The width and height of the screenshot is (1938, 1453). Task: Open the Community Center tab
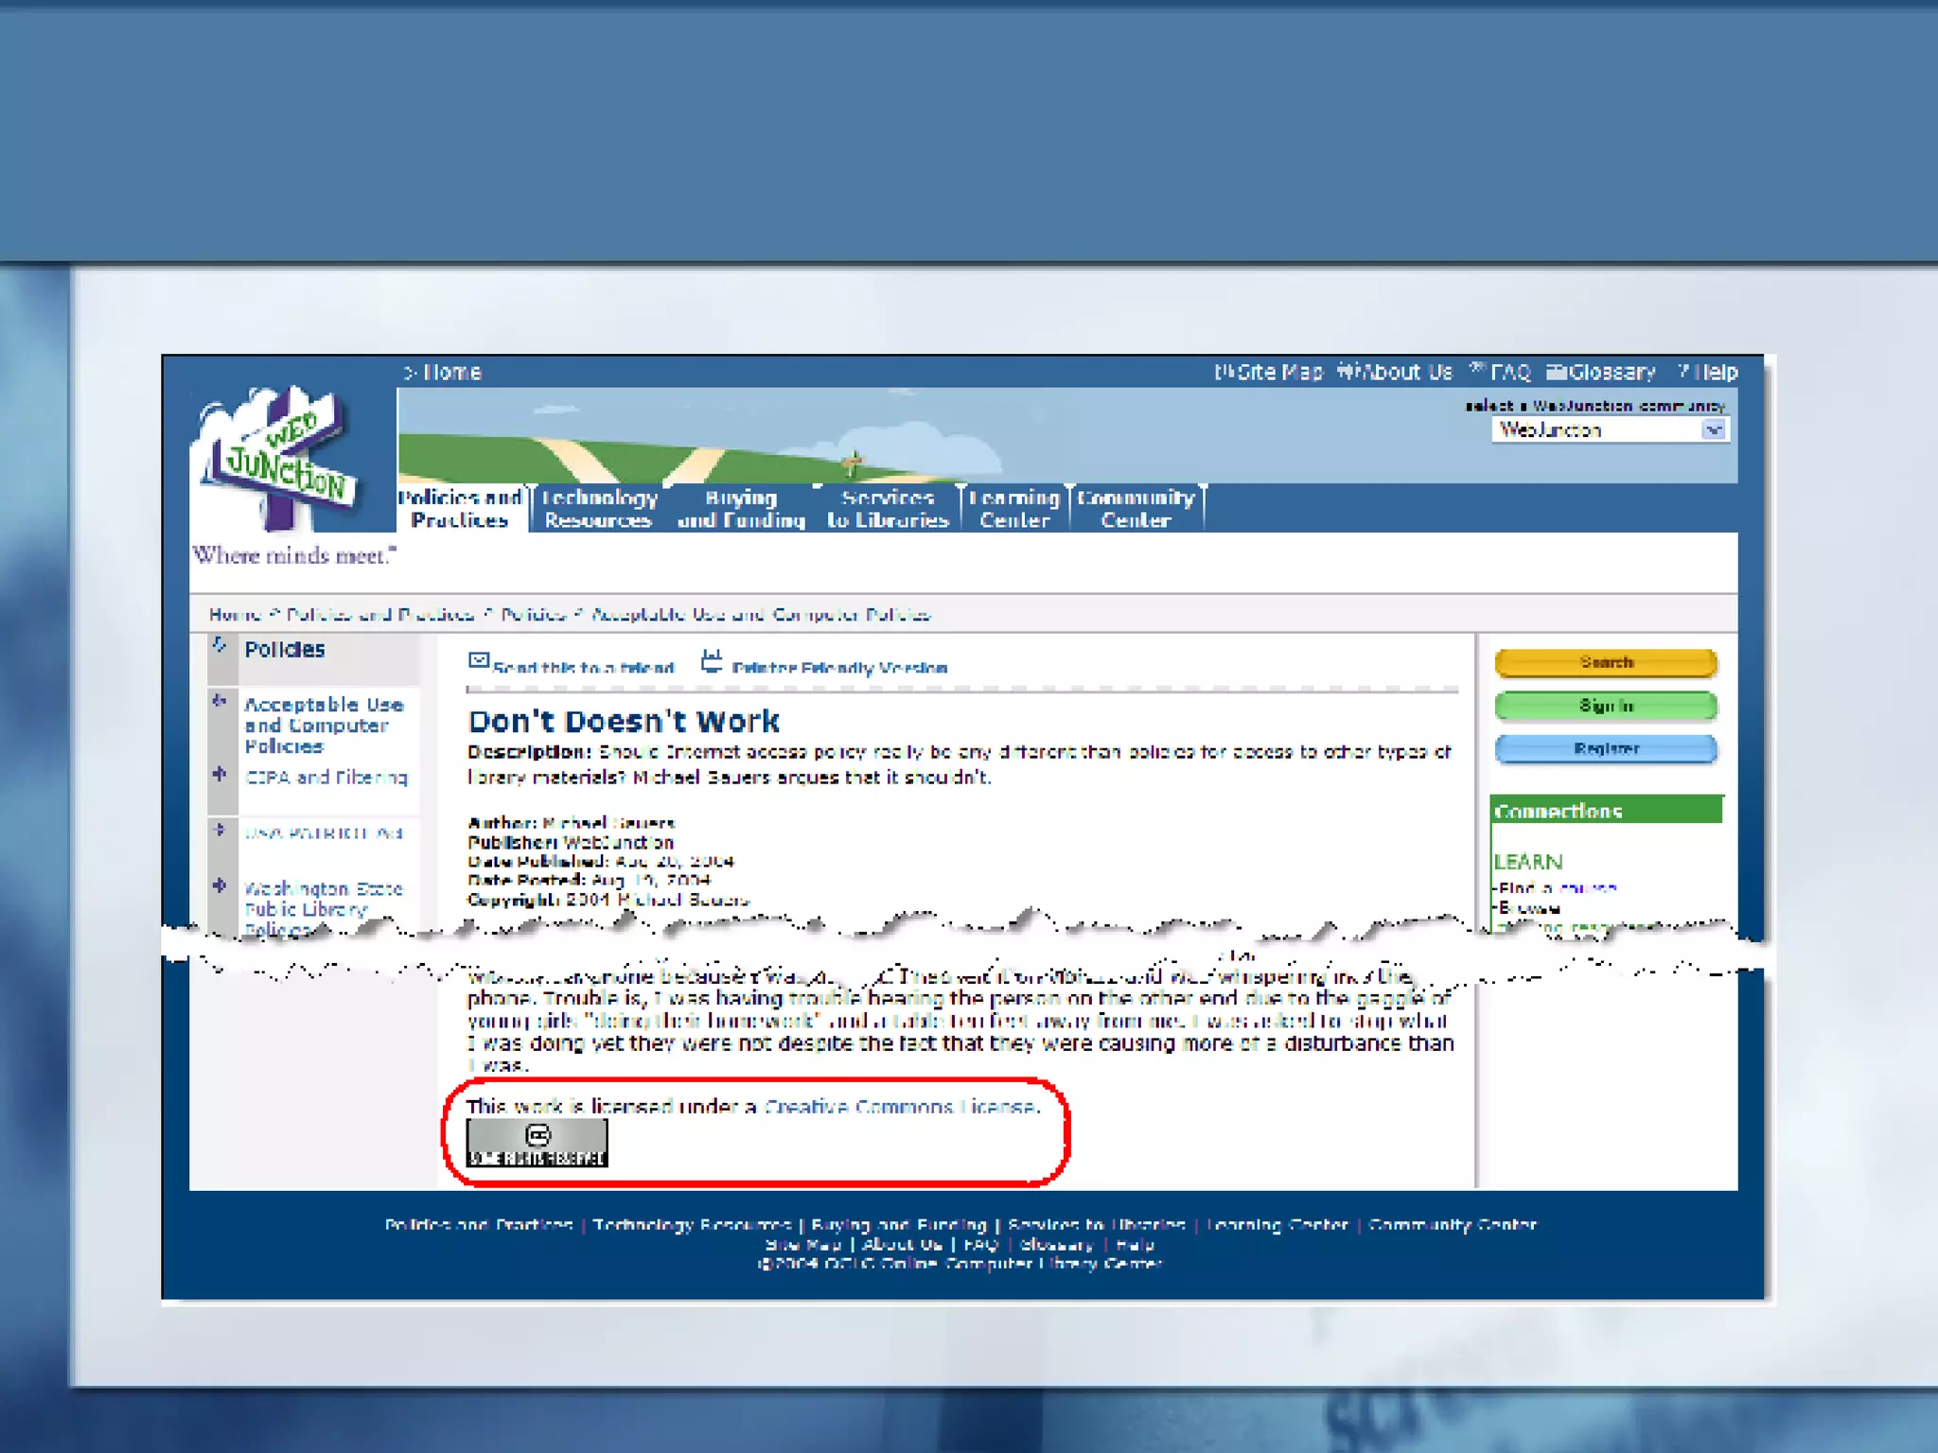[x=1136, y=509]
